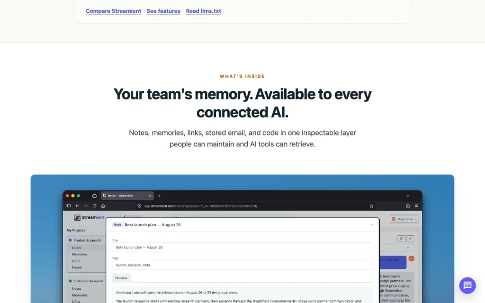Click the reload icon in embedded browser
Screen dimensions: 485x303
[95, 206]
